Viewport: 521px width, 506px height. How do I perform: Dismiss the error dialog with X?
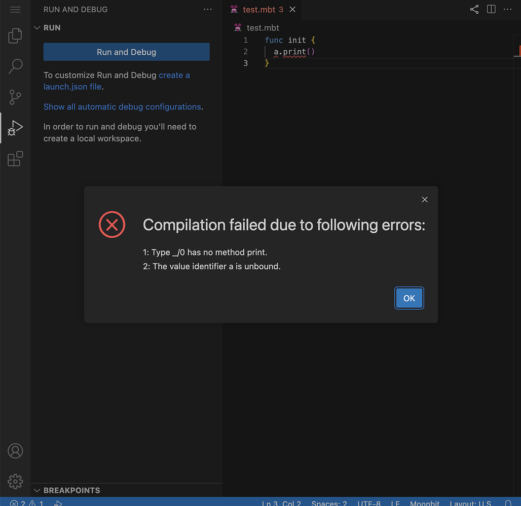coord(425,200)
